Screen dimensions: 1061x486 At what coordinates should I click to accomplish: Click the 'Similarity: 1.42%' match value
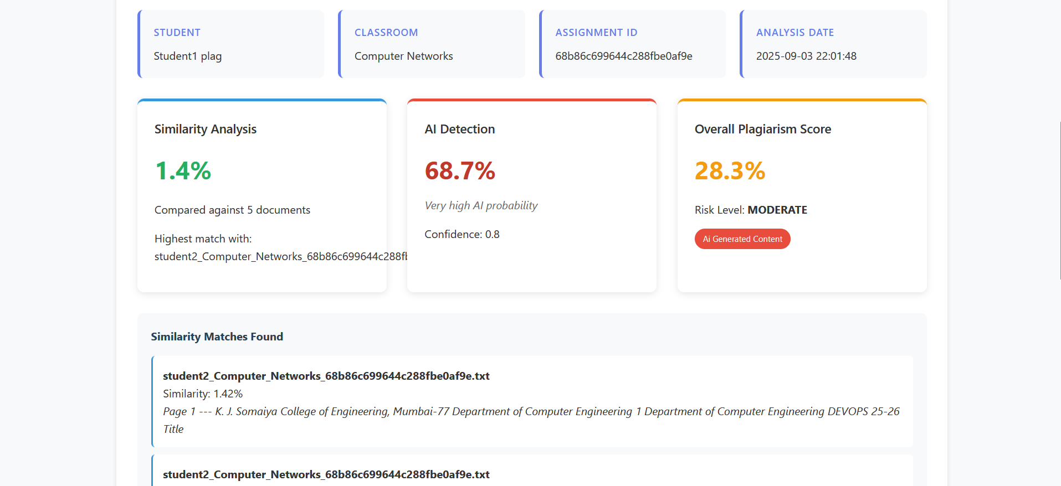[x=203, y=394]
